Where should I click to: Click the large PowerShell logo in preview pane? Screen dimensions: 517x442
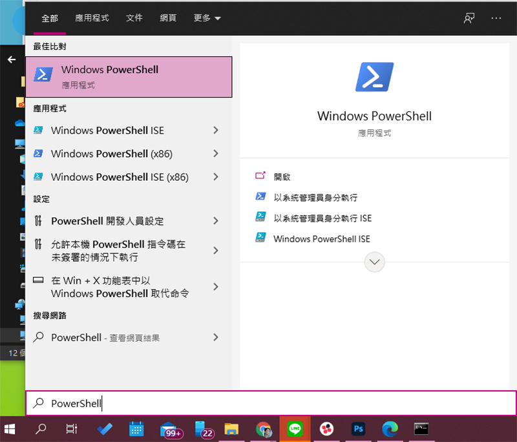[374, 77]
